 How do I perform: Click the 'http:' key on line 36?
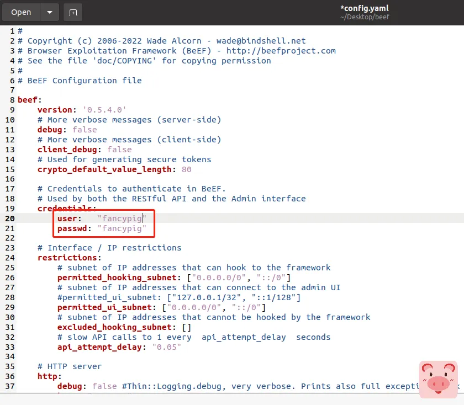[x=49, y=376]
